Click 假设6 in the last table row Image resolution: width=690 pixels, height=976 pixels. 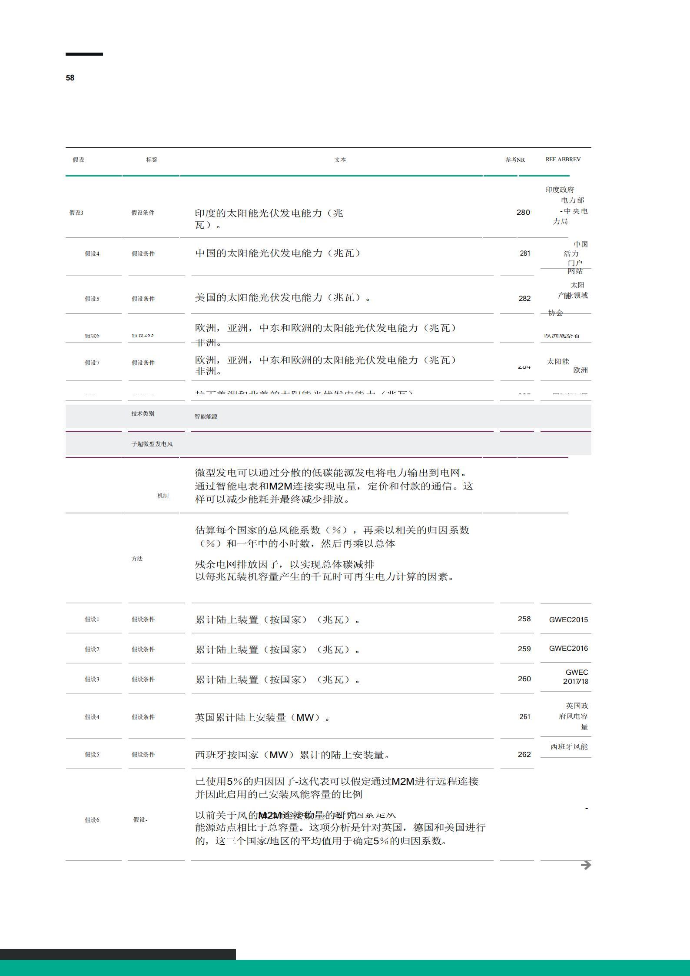(92, 820)
